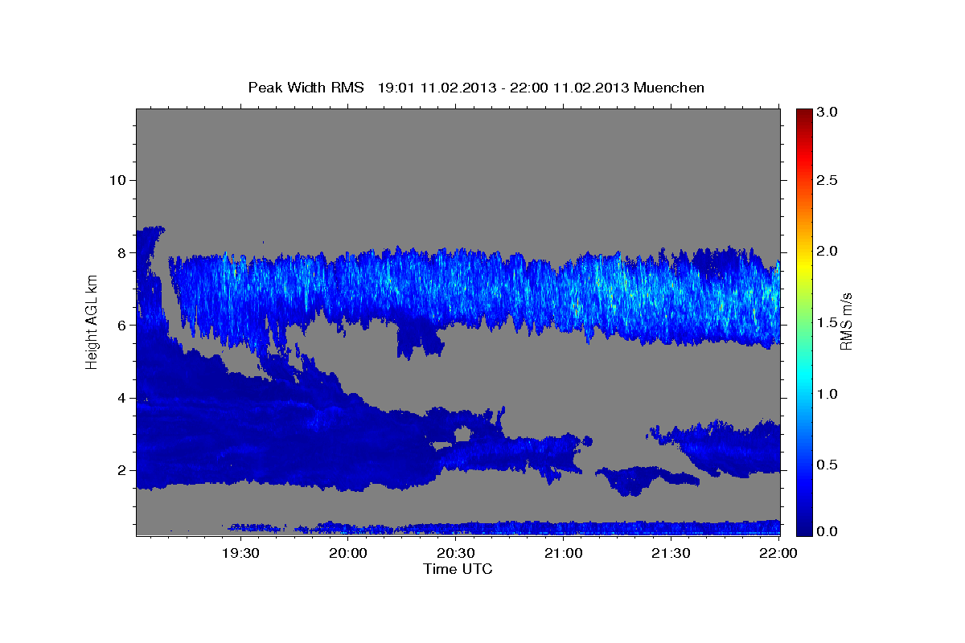
Task: Click the colorbar value 3.0
Action: [828, 112]
